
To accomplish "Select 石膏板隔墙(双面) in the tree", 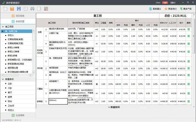I will (x=15, y=44).
